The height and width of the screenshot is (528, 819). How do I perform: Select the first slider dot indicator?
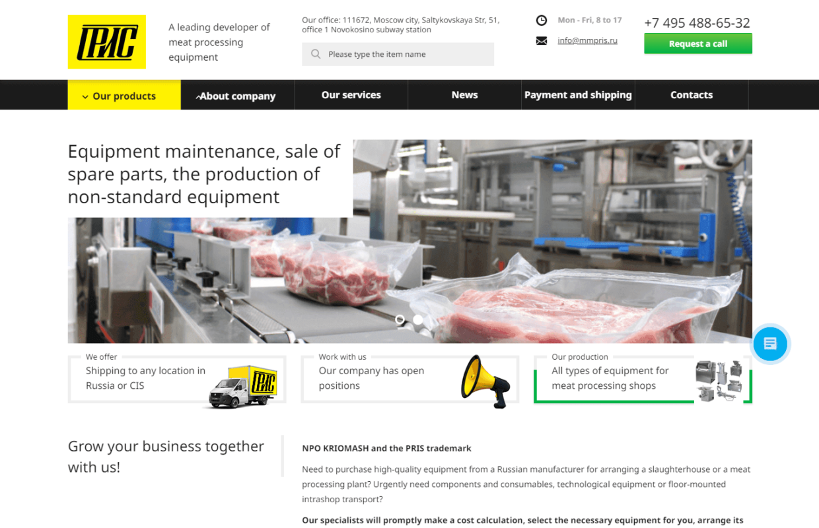(x=400, y=319)
